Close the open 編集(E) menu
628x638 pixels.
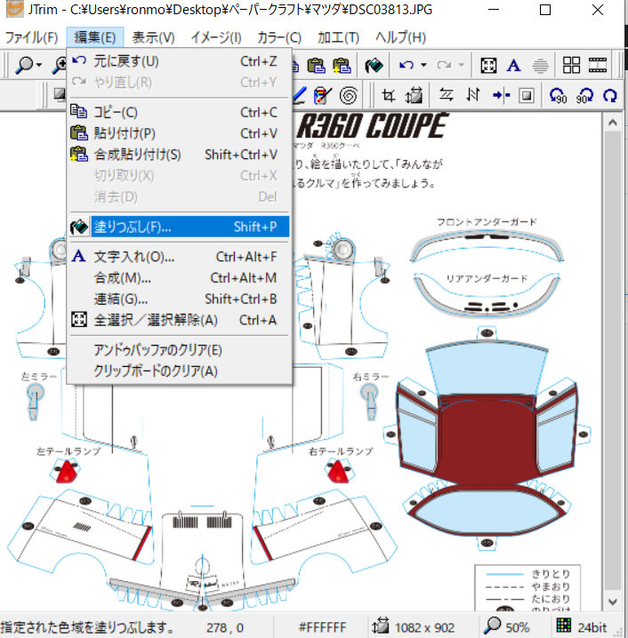click(95, 37)
